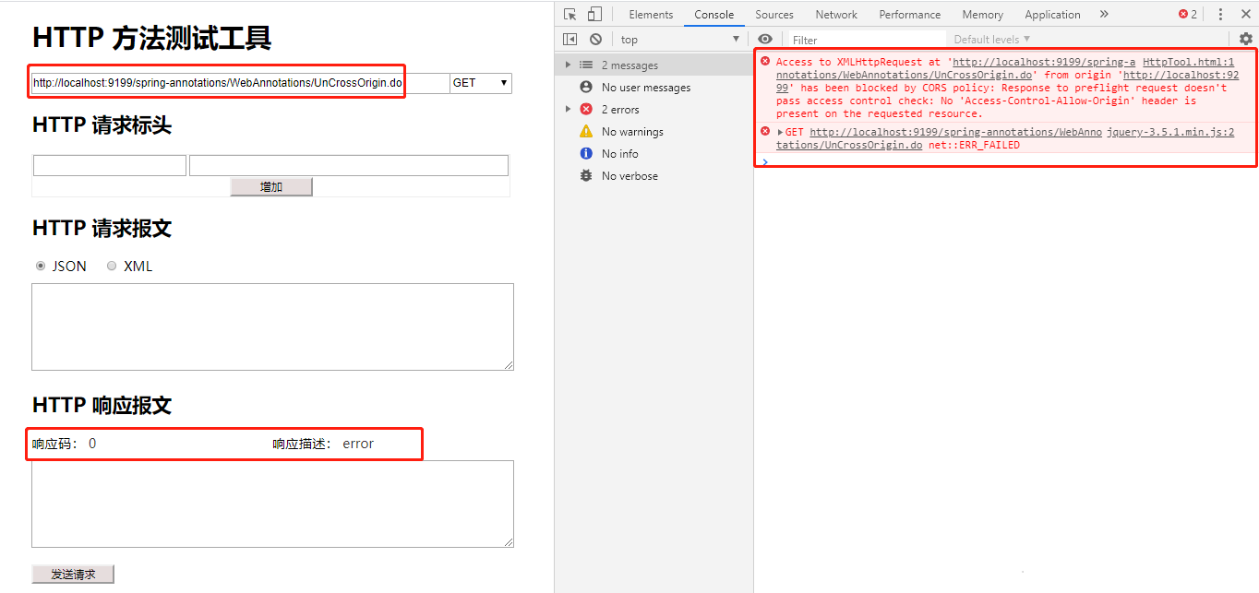Click the red error icon beside '2 errors'
Image resolution: width=1259 pixels, height=593 pixels.
point(585,109)
